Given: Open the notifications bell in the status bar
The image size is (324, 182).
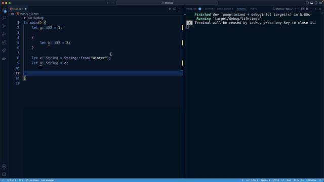Looking at the screenshot, I should pos(320,180).
